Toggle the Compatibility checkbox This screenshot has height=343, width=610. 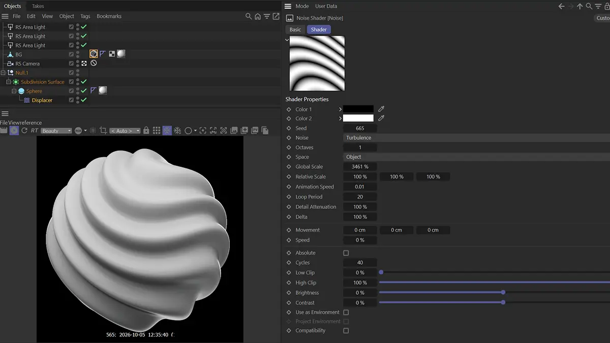346,330
